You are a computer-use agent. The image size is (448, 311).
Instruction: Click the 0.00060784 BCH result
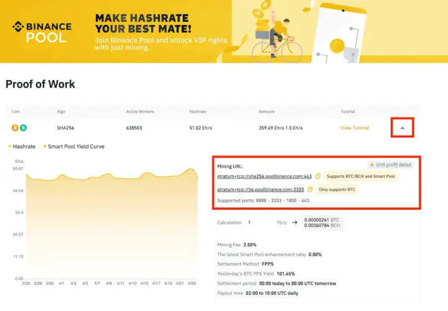click(x=322, y=225)
